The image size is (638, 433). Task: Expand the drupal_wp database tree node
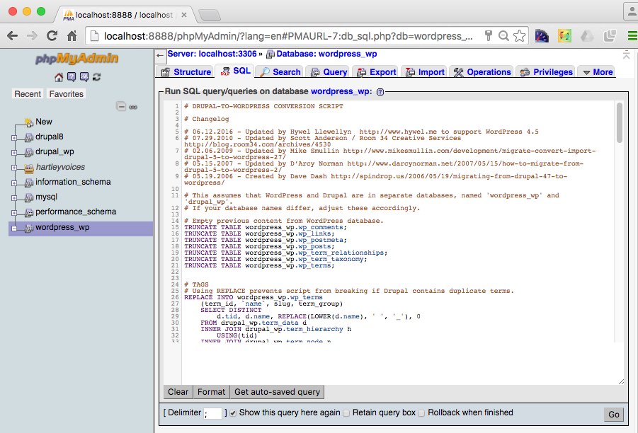14,153
